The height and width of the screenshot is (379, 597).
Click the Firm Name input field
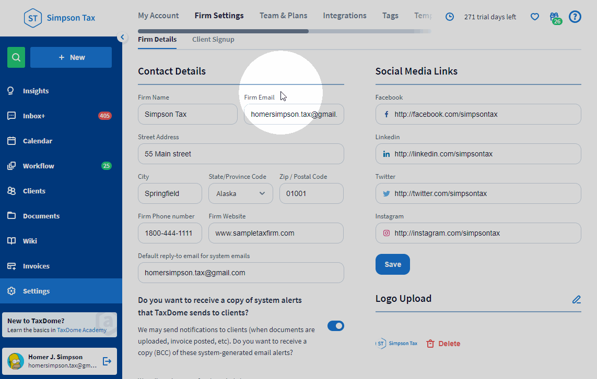coord(188,114)
